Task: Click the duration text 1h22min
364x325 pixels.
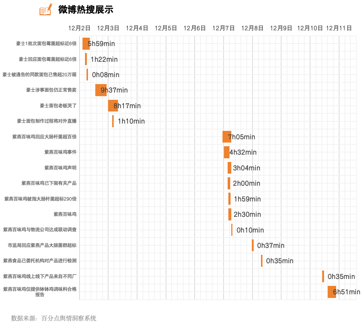Action: [104, 59]
